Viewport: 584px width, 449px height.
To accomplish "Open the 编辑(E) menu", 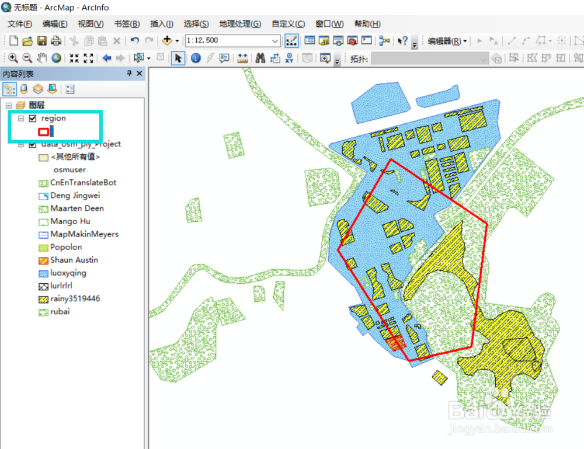I will point(55,24).
